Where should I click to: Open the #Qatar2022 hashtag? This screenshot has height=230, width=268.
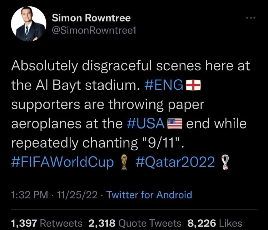[x=175, y=162]
